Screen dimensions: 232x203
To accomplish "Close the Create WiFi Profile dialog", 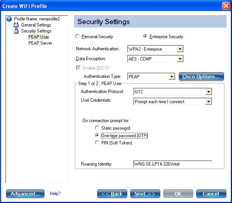I will [x=226, y=6].
